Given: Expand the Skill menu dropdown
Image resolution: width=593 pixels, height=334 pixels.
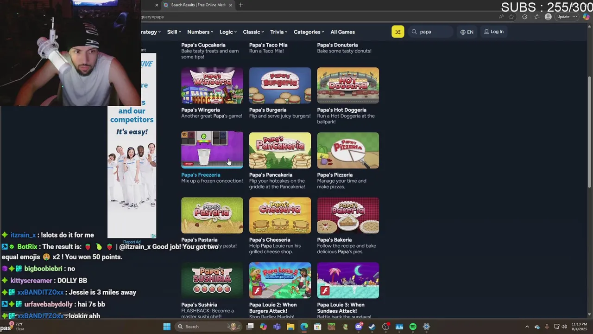Looking at the screenshot, I should click(174, 32).
